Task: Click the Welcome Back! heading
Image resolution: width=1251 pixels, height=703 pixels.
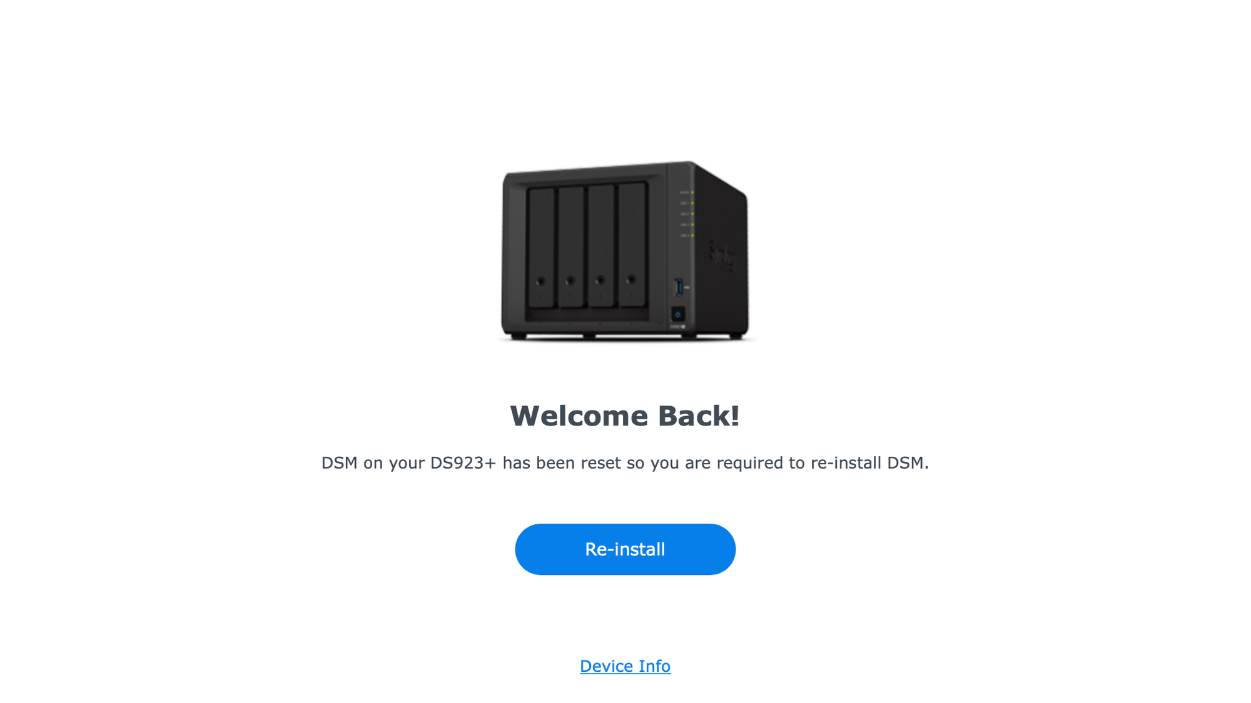Action: 625,416
